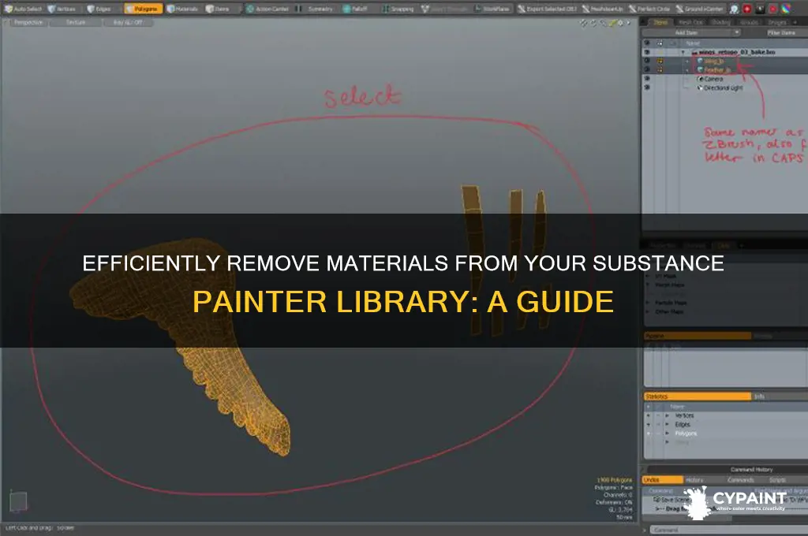Image resolution: width=808 pixels, height=536 pixels.
Task: Switch to the Images tab
Action: tap(776, 22)
